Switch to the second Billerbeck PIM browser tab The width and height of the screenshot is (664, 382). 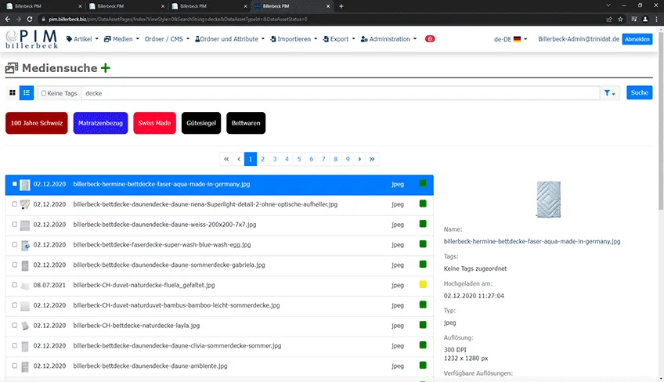click(126, 6)
